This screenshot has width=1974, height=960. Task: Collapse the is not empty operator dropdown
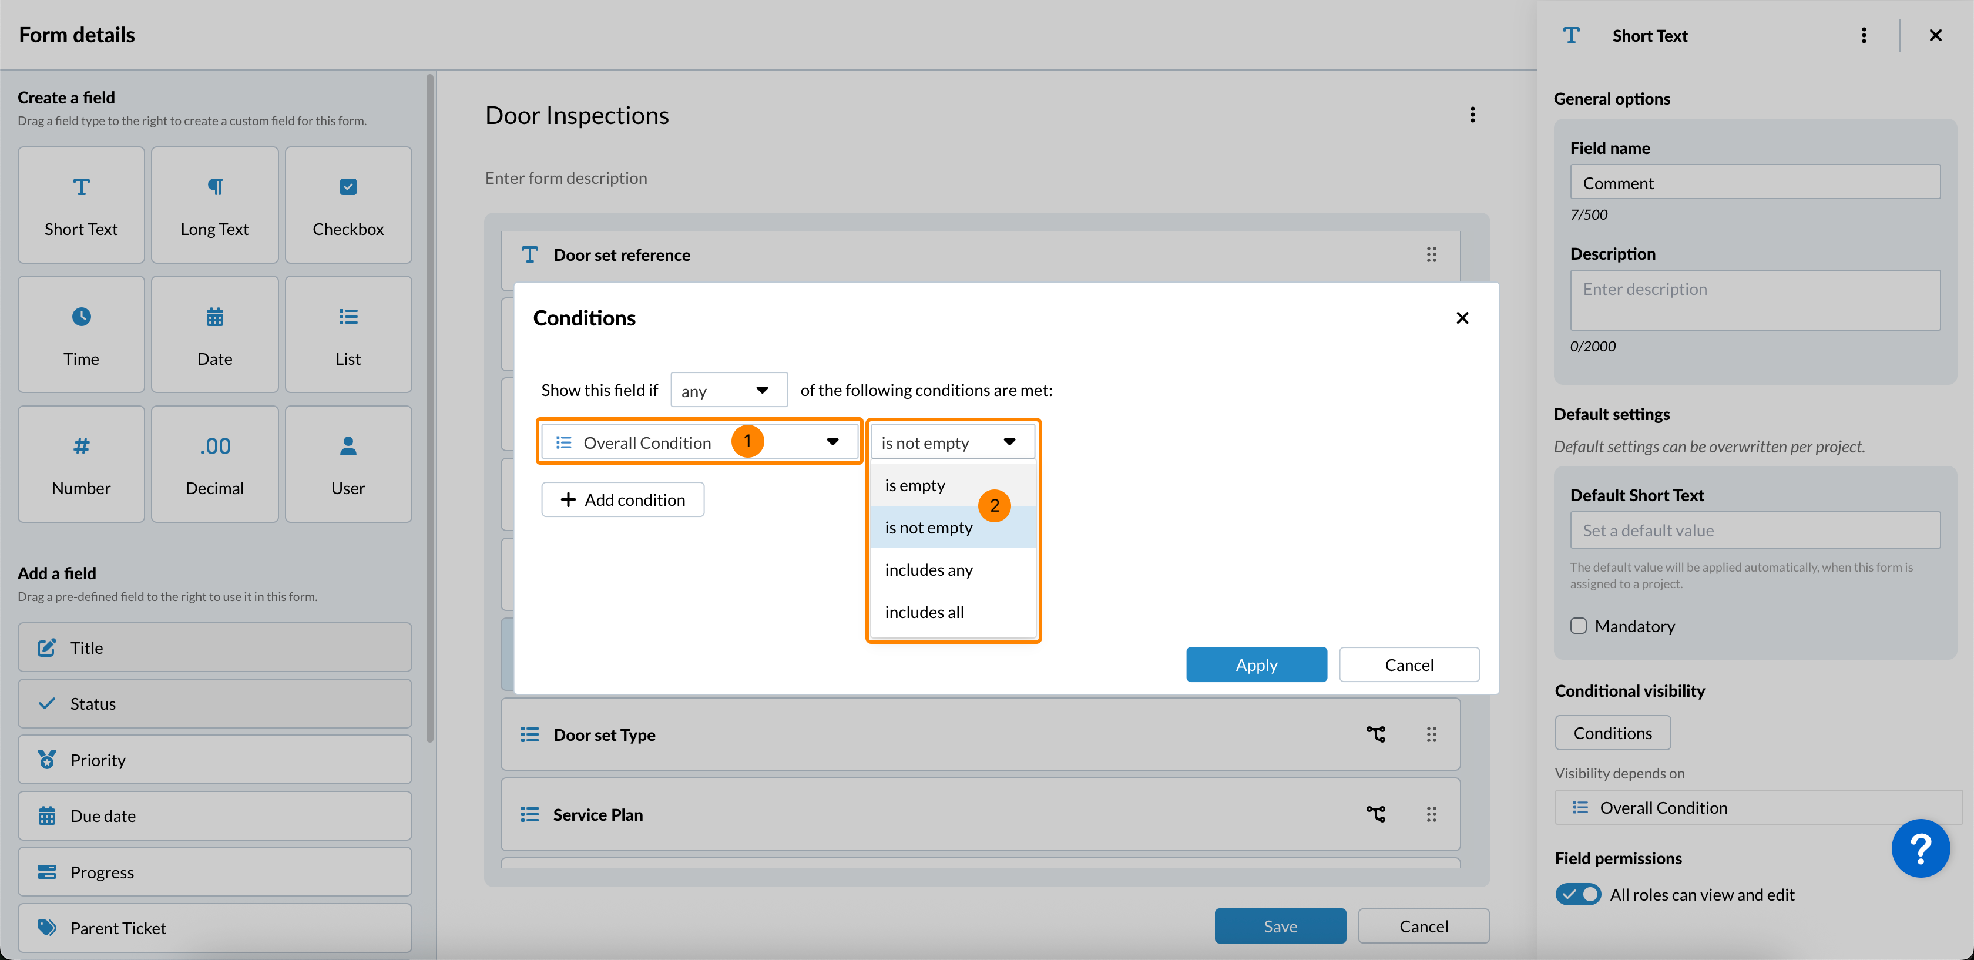(1009, 442)
